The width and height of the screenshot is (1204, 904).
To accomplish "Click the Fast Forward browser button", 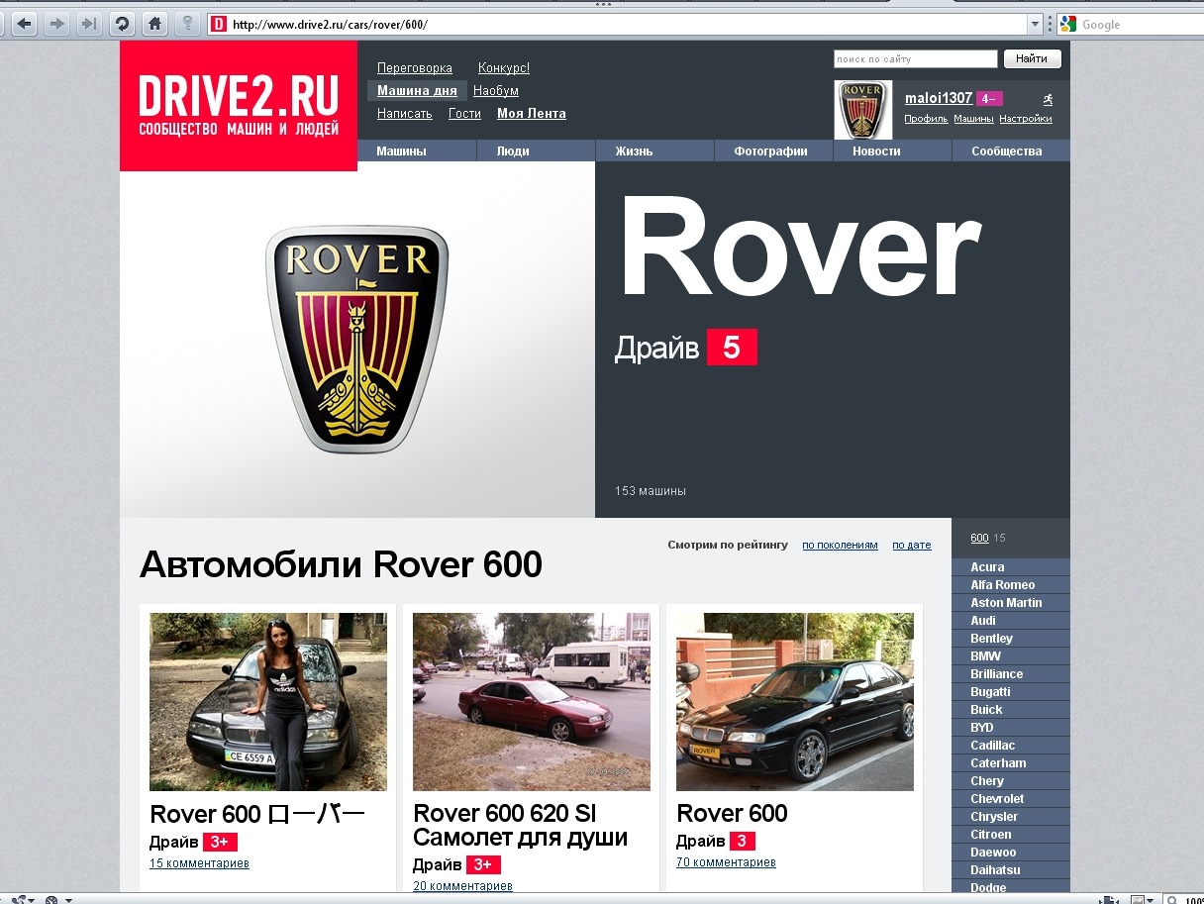I will coord(88,24).
